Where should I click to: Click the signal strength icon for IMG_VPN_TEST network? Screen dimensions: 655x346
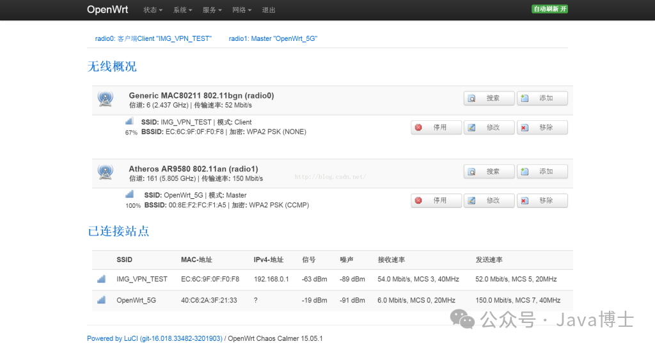(x=129, y=122)
